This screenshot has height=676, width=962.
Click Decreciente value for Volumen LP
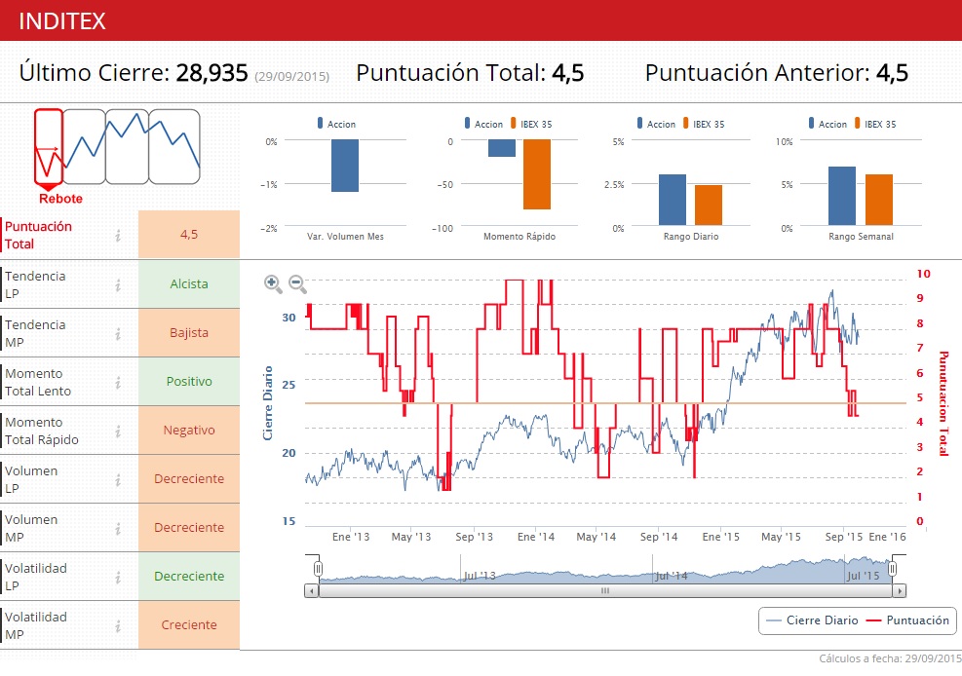click(189, 478)
